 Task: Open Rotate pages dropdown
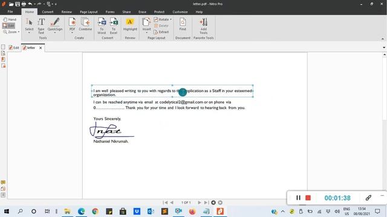[x=163, y=19]
